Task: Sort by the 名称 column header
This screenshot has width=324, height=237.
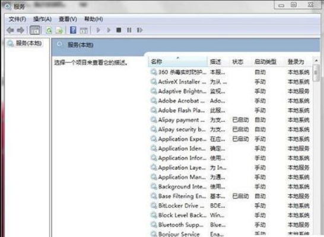Action: [177, 62]
